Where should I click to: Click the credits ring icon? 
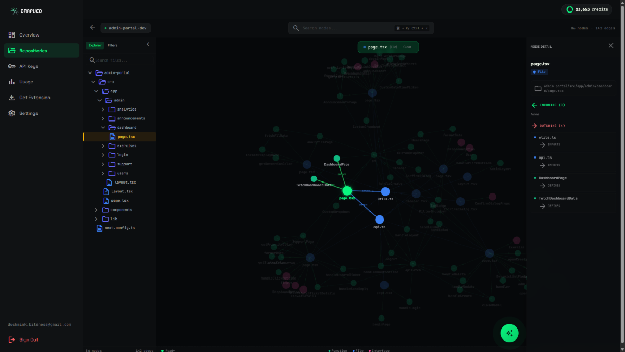pyautogui.click(x=570, y=9)
